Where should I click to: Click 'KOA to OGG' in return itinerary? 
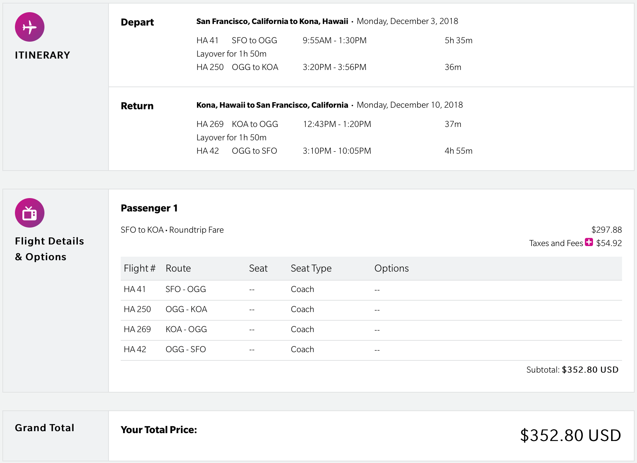pos(255,124)
